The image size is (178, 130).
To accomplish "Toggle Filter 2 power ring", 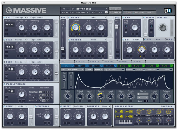I will pyautogui.click(x=69, y=40).
